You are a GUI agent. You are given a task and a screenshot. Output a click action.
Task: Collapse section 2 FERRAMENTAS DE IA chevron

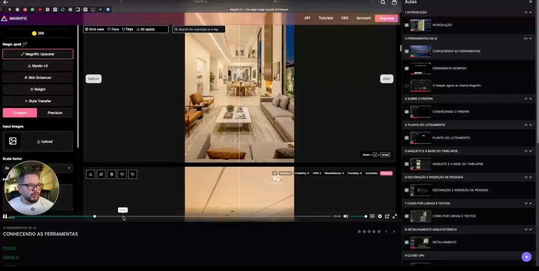click(x=531, y=38)
